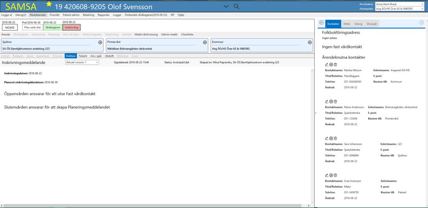Image resolution: width=428 pixels, height=208 pixels.
Task: Open Patient admin menu
Action: (x=71, y=15)
